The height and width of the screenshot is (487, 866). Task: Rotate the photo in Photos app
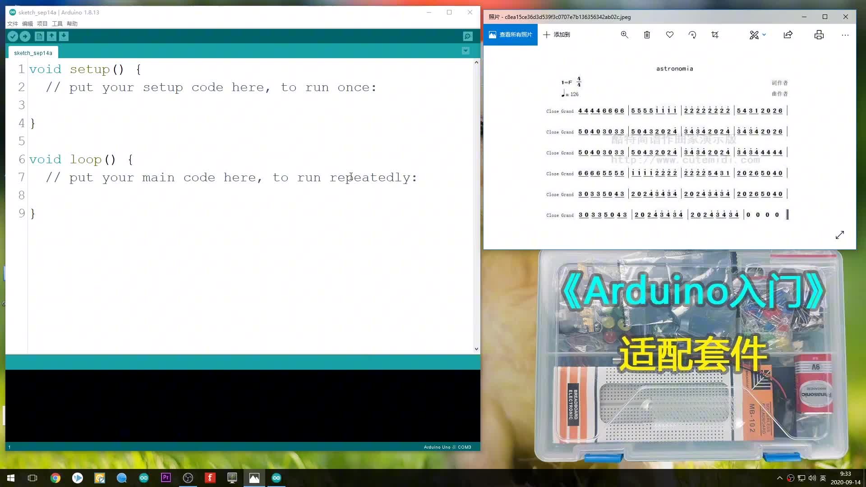click(x=692, y=35)
